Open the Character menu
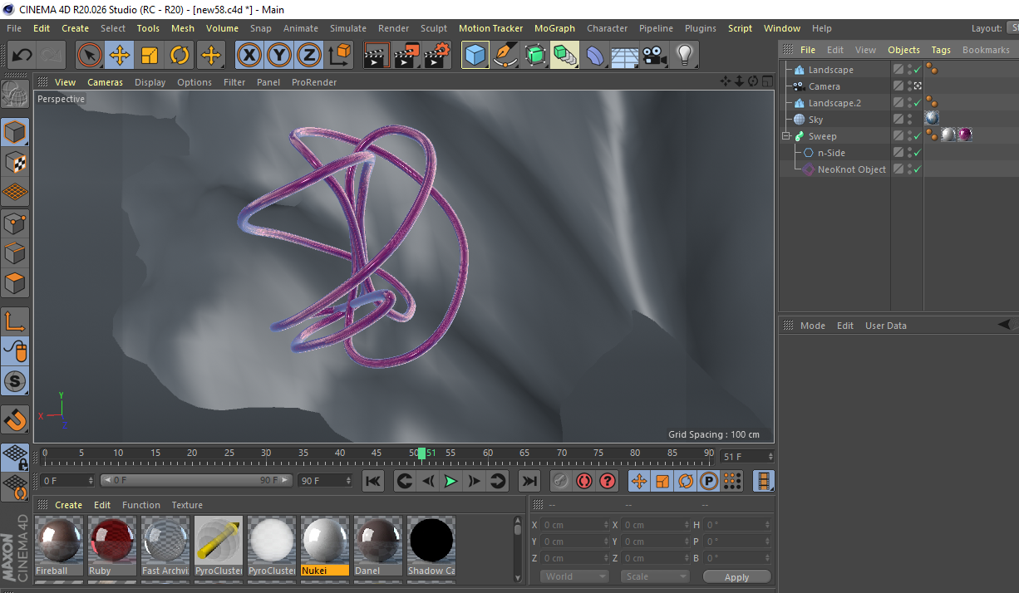The height and width of the screenshot is (593, 1019). tap(607, 28)
